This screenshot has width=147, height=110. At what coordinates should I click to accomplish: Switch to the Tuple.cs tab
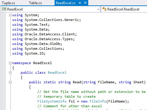8,3
